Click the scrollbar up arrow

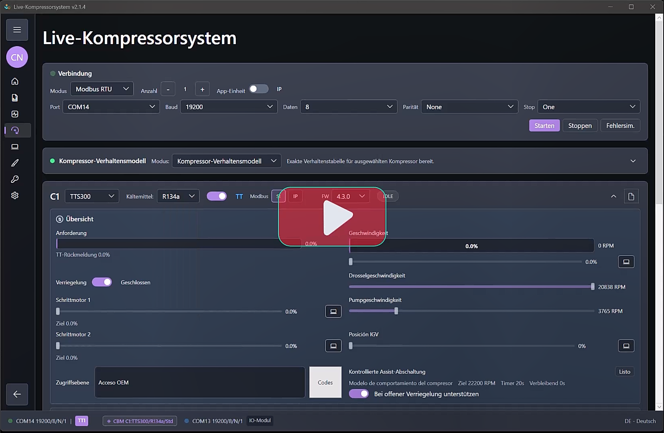tap(659, 18)
